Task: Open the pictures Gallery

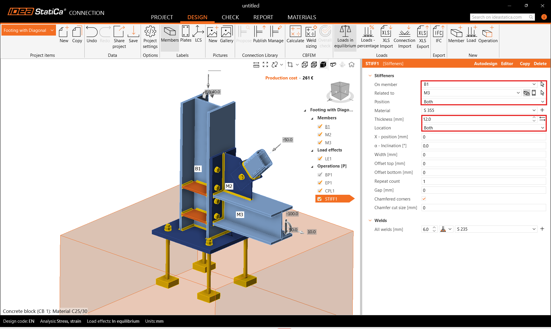Action: [226, 34]
